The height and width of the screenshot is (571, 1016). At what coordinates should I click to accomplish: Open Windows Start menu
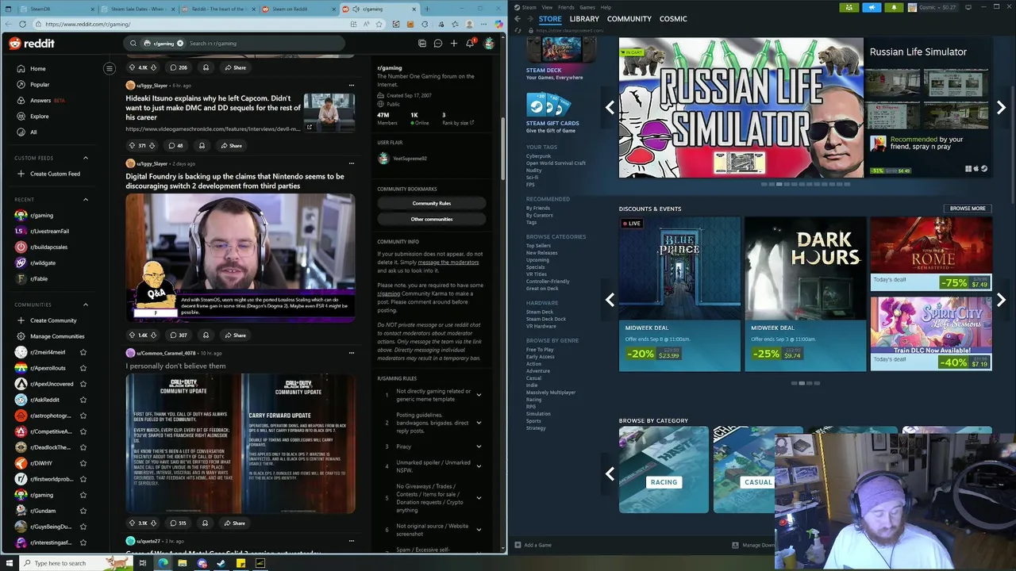pyautogui.click(x=10, y=563)
